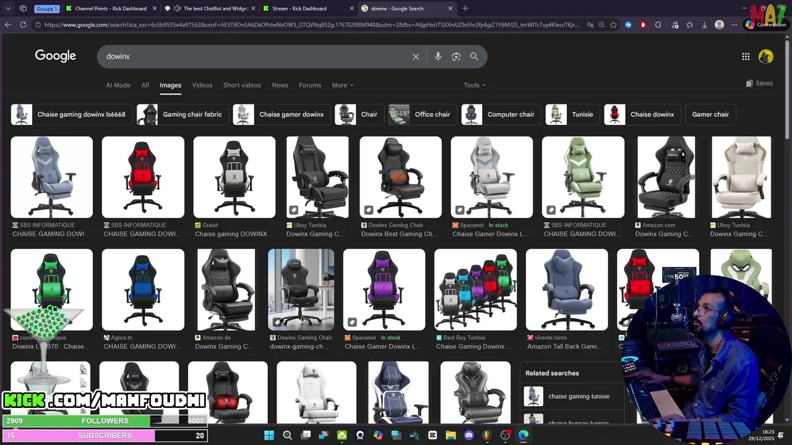Open the Amazon.com black chair image

tap(666, 177)
